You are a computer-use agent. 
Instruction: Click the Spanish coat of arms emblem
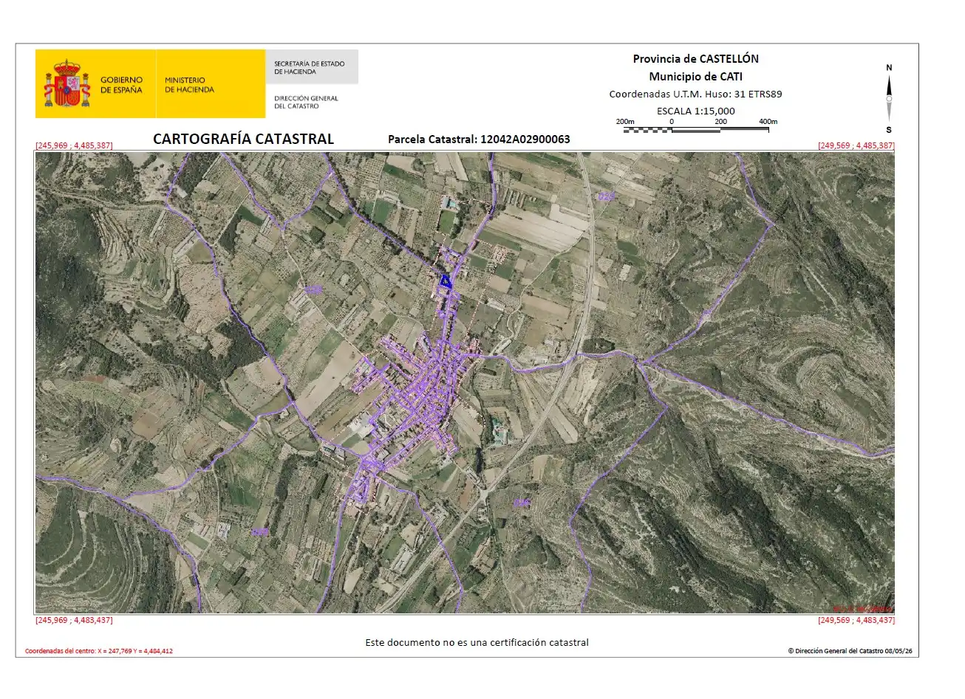click(67, 84)
